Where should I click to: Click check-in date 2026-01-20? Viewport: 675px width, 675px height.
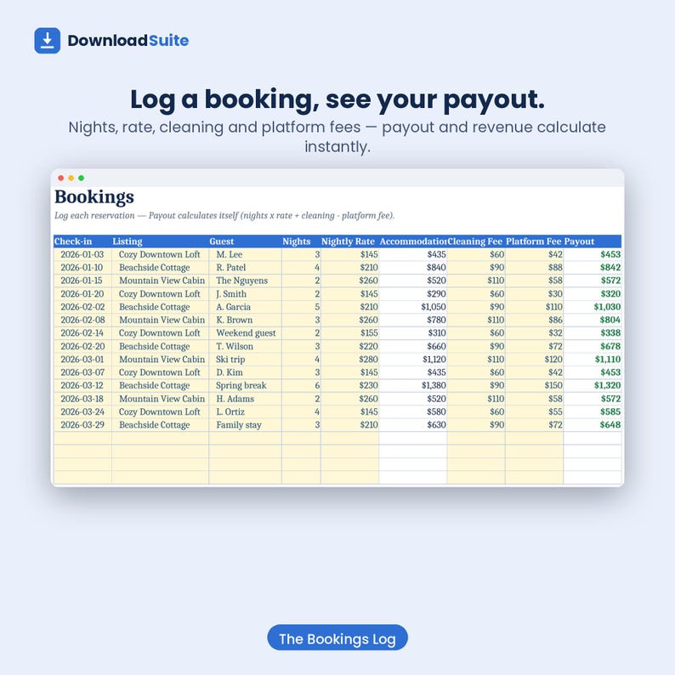click(82, 293)
